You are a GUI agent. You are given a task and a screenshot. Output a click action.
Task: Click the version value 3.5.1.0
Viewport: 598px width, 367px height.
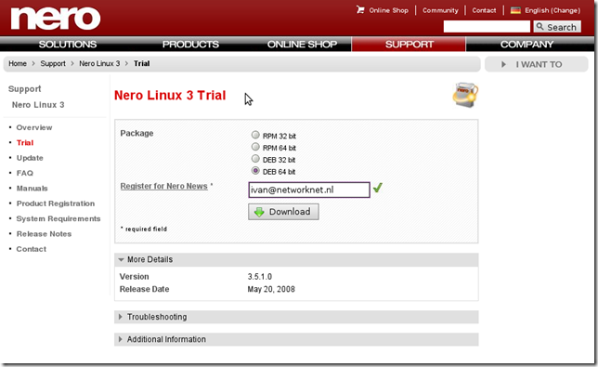pos(260,277)
